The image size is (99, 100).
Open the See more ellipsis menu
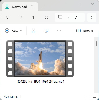point(59,31)
